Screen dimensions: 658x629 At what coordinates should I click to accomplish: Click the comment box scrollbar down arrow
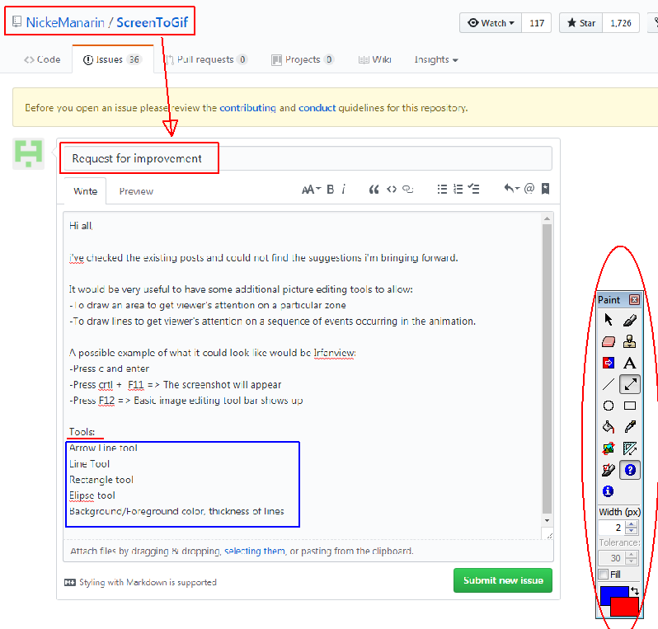pyautogui.click(x=547, y=520)
